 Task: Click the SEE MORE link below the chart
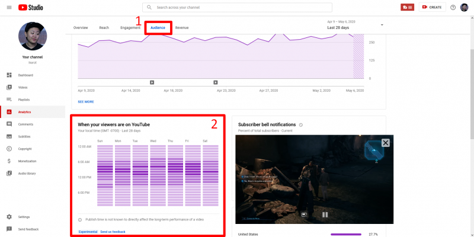pyautogui.click(x=86, y=101)
